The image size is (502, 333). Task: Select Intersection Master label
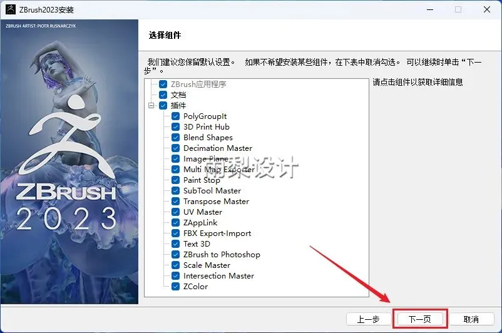point(218,275)
